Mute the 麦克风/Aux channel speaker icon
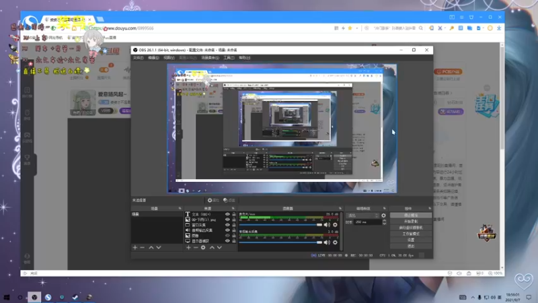This screenshot has width=538, height=303. pos(327,225)
